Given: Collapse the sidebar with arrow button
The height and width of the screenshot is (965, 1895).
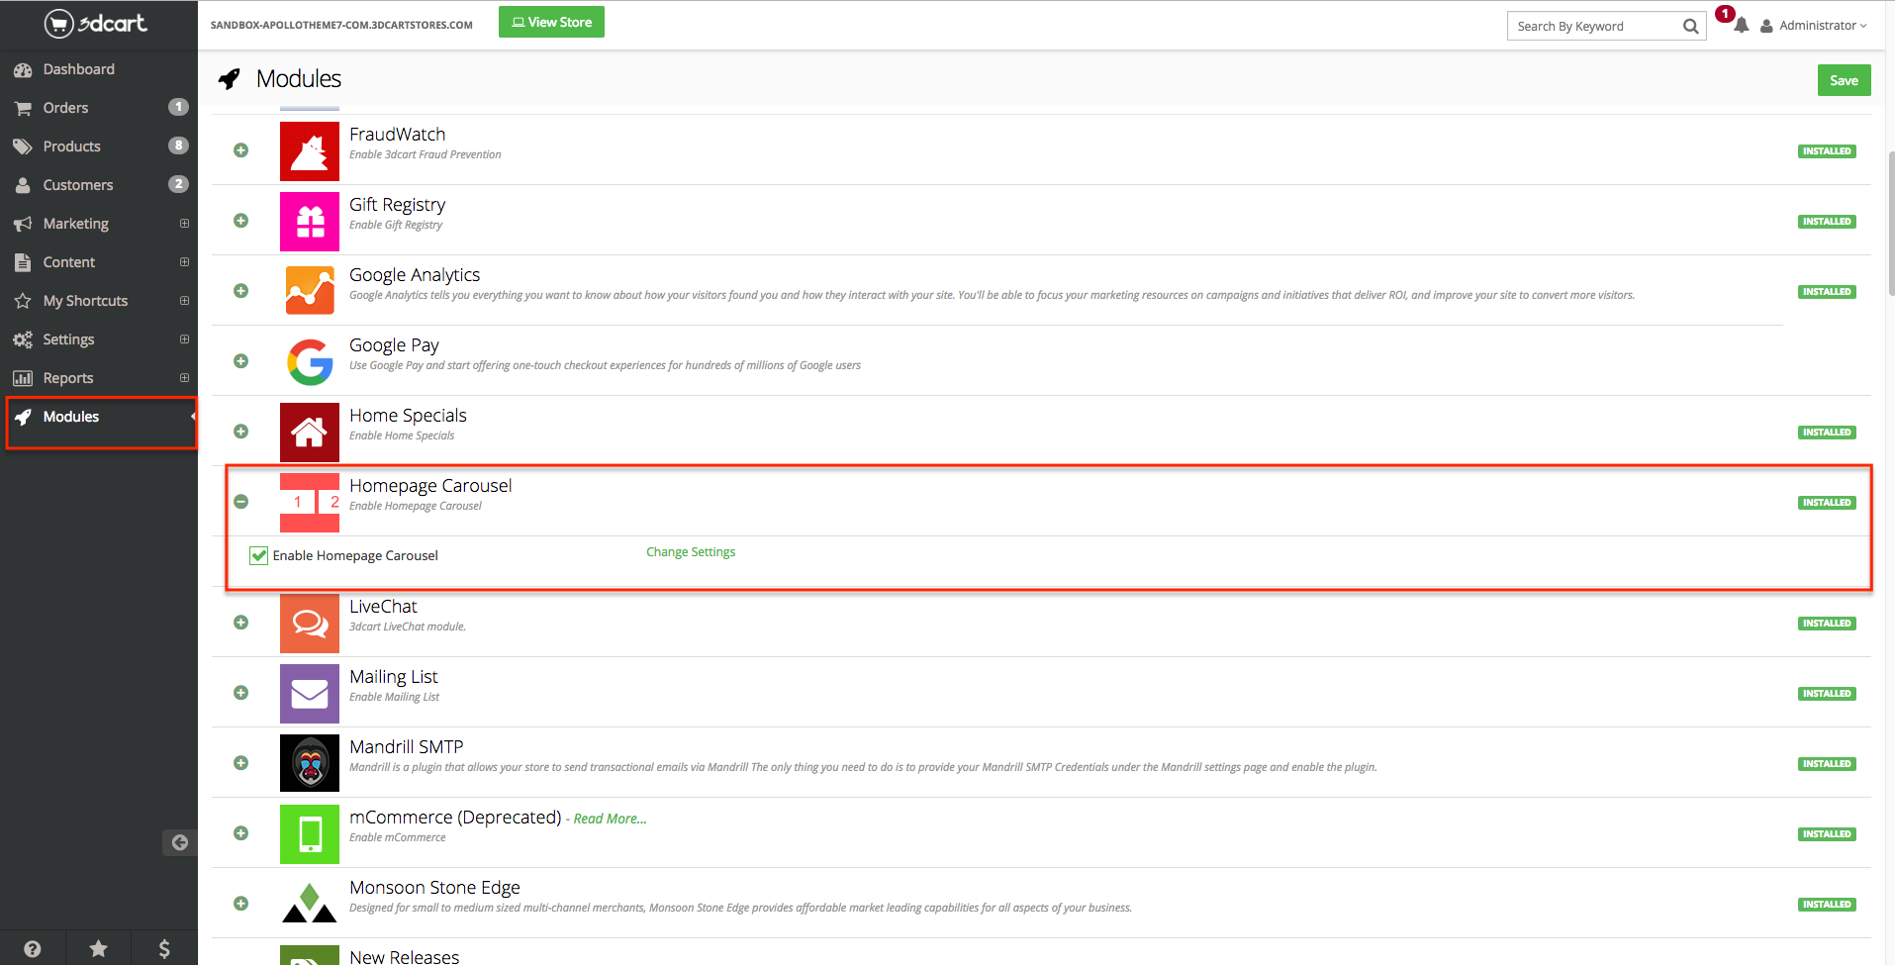Looking at the screenshot, I should 179,842.
